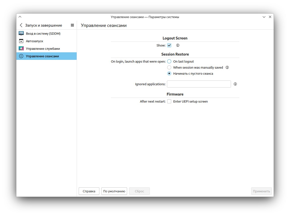The height and width of the screenshot is (216, 290).
Task: Select When session was manually saved
Action: (169, 67)
